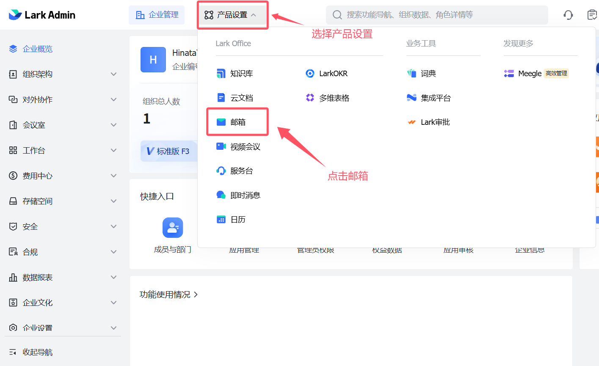Open 企业概览 in the sidebar
The image size is (599, 366).
tap(37, 49)
